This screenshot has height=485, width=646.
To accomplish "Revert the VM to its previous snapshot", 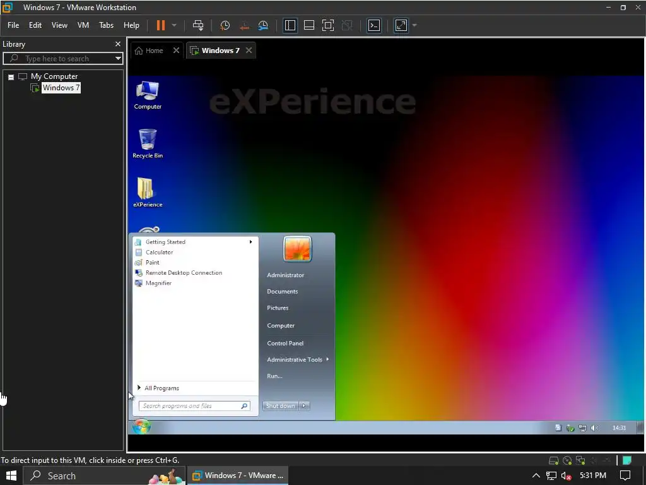I will [x=244, y=25].
